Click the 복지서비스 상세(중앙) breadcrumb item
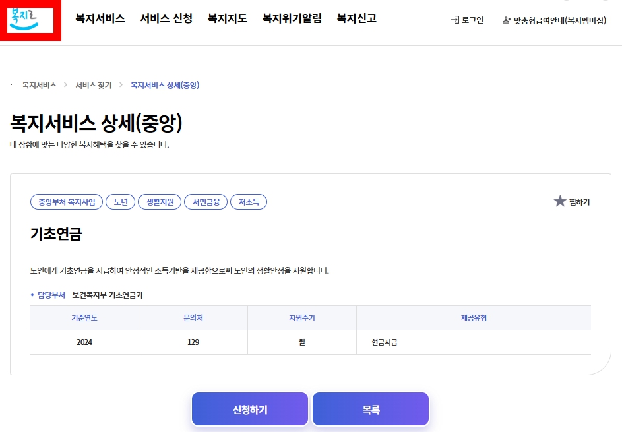This screenshot has width=622, height=432. click(x=165, y=85)
